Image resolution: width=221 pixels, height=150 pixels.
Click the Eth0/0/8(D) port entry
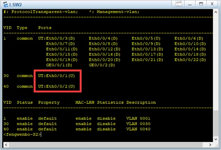103,44
